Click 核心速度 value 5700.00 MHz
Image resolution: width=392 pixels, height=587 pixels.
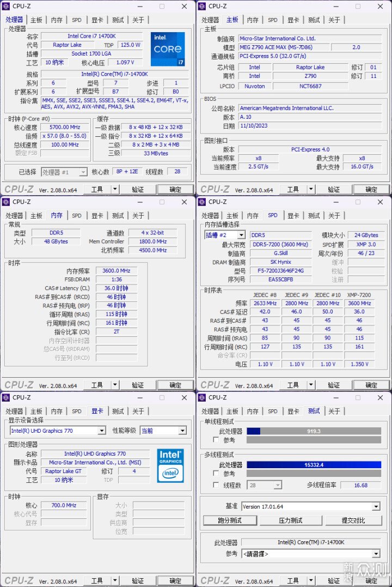[65, 128]
